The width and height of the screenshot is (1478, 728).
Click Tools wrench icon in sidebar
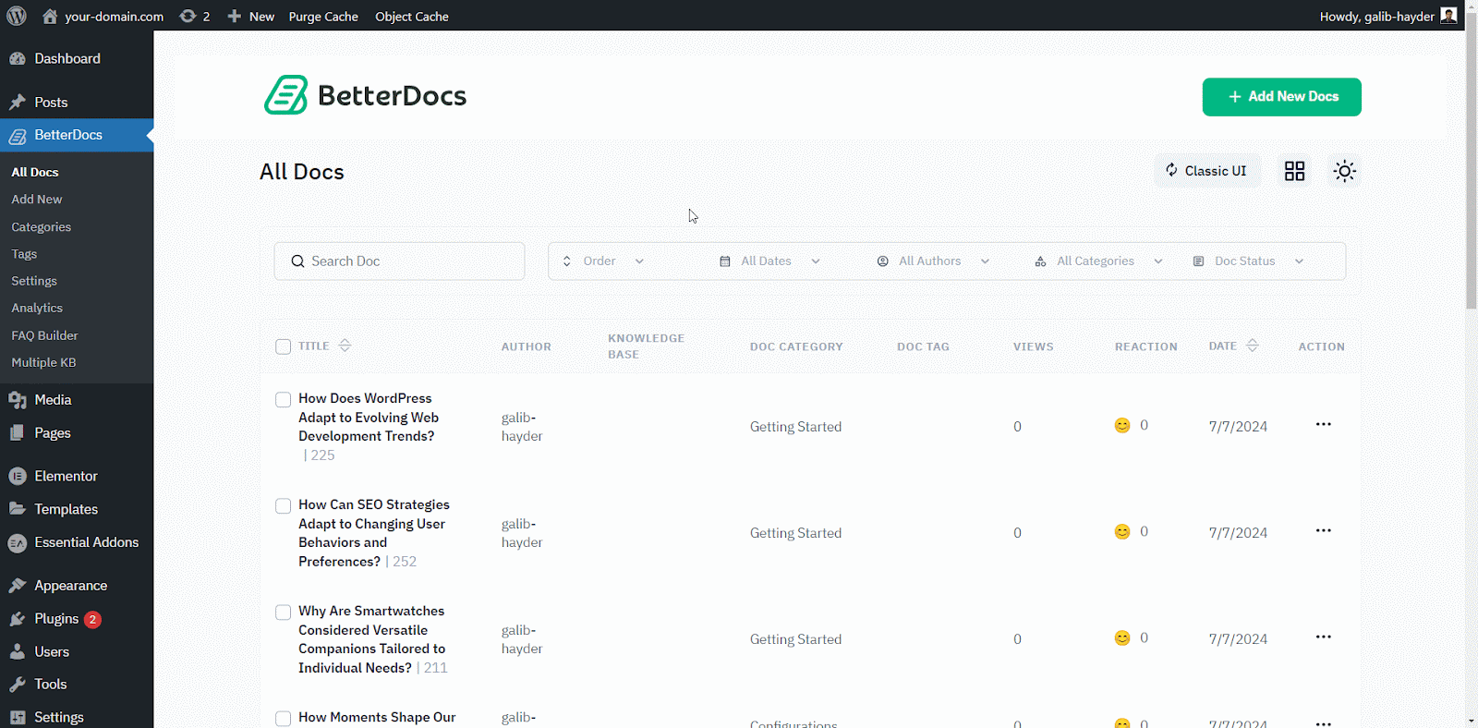[17, 685]
